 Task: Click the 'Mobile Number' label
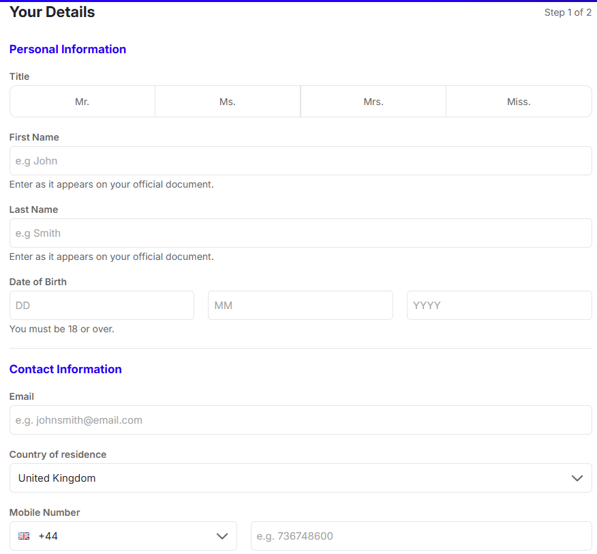click(x=44, y=512)
